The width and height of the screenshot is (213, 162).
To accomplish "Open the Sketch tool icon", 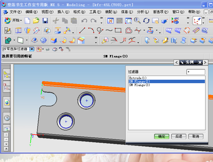I will tap(8, 30).
